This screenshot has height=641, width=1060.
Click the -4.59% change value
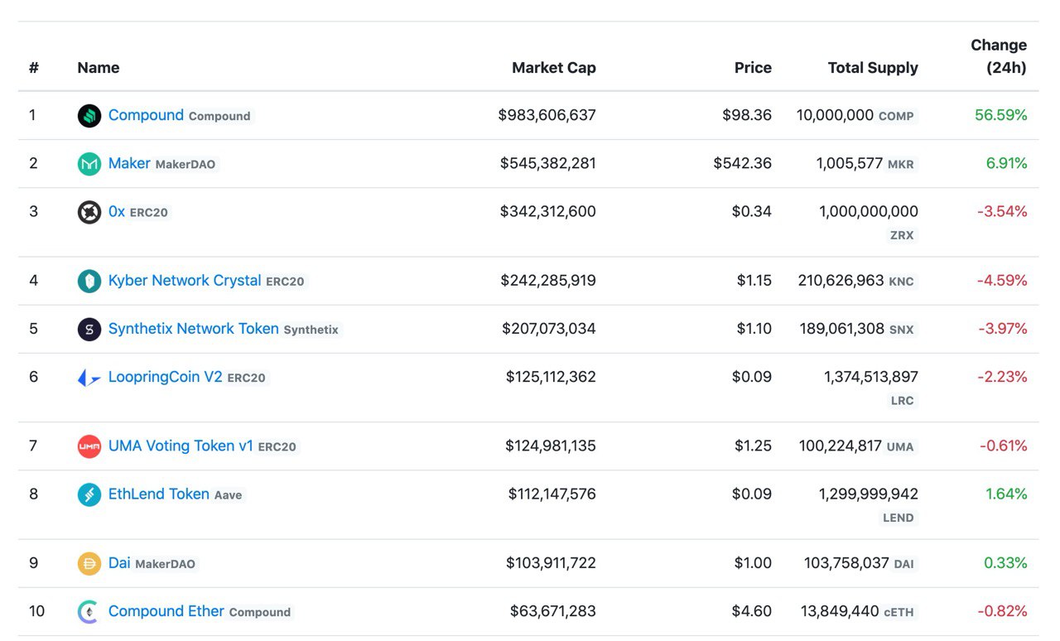click(1002, 280)
